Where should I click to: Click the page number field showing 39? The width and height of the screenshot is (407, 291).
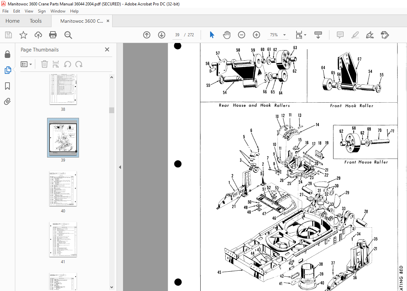click(x=177, y=35)
